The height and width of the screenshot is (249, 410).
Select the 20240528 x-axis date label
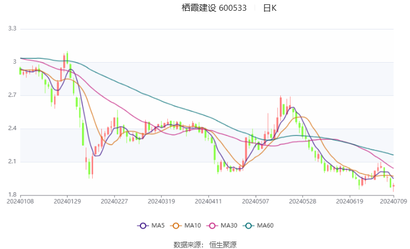tap(302, 201)
